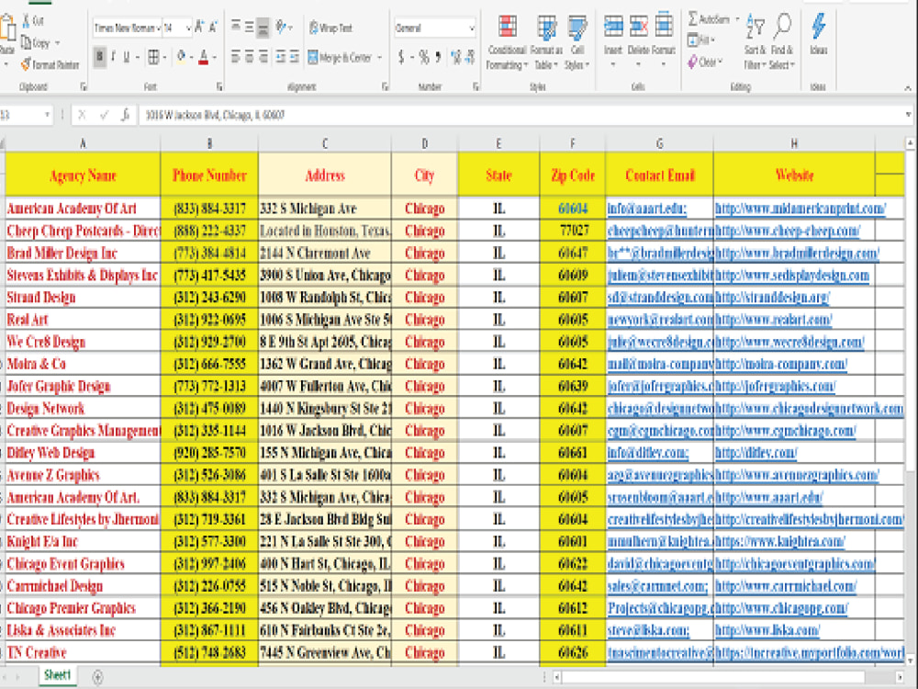Viewport: 918px width, 689px height.
Task: Toggle Underline formatting
Action: pyautogui.click(x=126, y=57)
